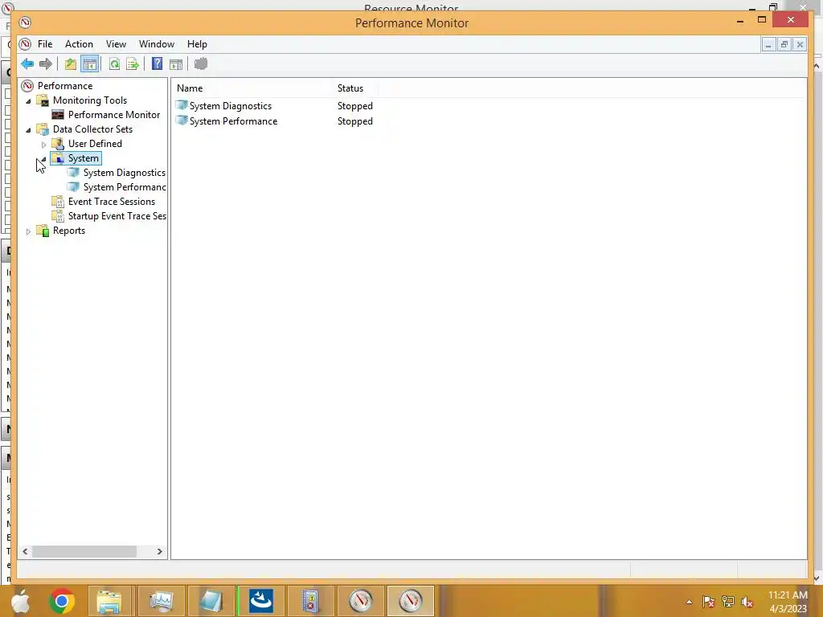823x617 pixels.
Task: Open the notepad-like taskbar icon
Action: point(211,601)
